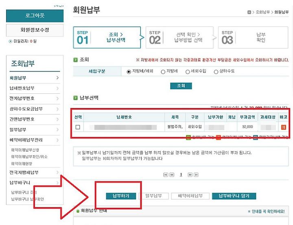Click the 로그아웃 logout button
293x225 pixels.
[x=35, y=16]
